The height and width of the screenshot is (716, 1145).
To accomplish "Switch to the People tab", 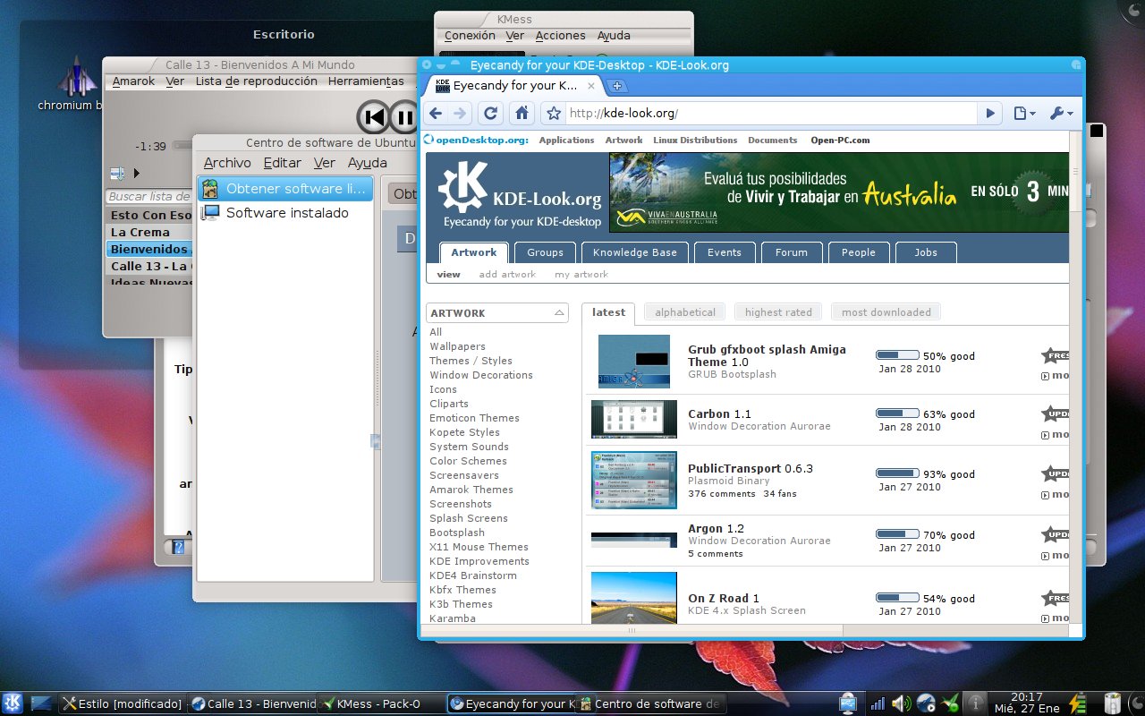I will [x=858, y=252].
